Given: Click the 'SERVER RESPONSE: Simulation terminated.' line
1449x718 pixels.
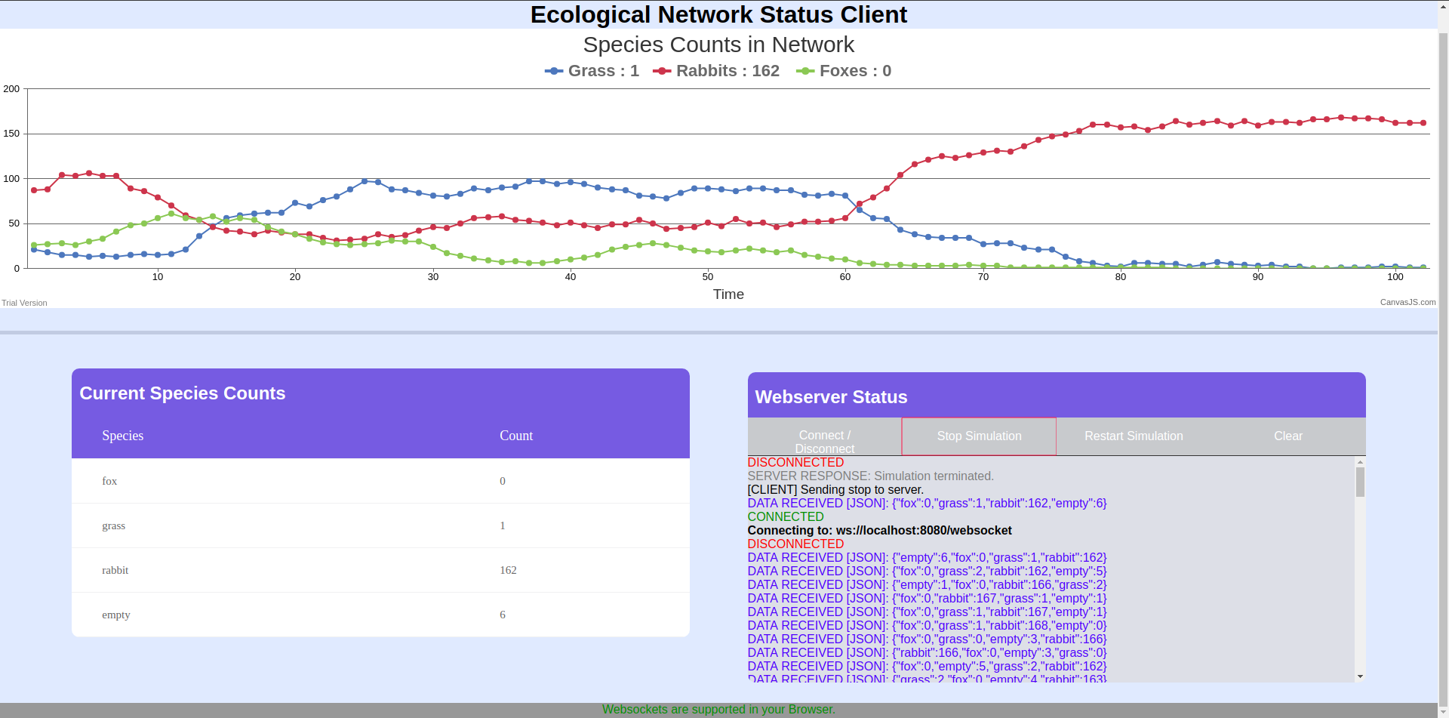Looking at the screenshot, I should [x=871, y=476].
